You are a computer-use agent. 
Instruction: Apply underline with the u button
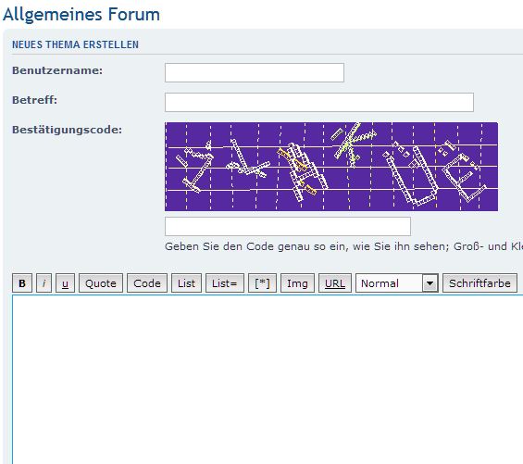(x=65, y=283)
